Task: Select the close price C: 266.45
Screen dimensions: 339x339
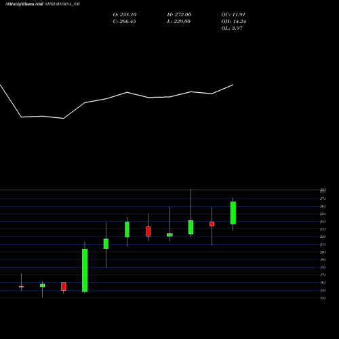Action: tap(124, 22)
